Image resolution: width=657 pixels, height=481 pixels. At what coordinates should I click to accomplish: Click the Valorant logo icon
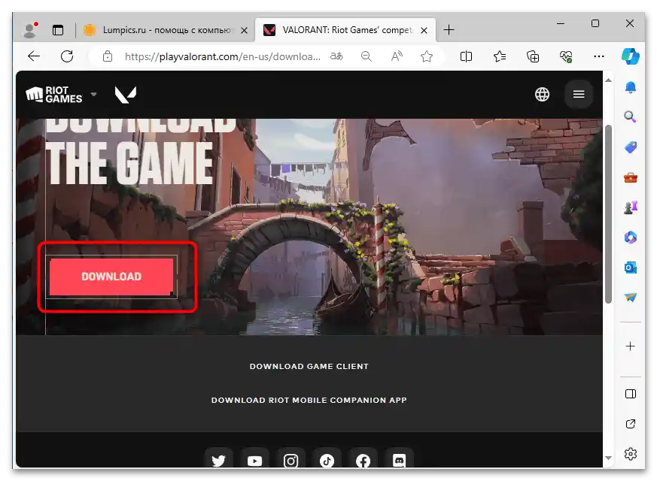[126, 95]
